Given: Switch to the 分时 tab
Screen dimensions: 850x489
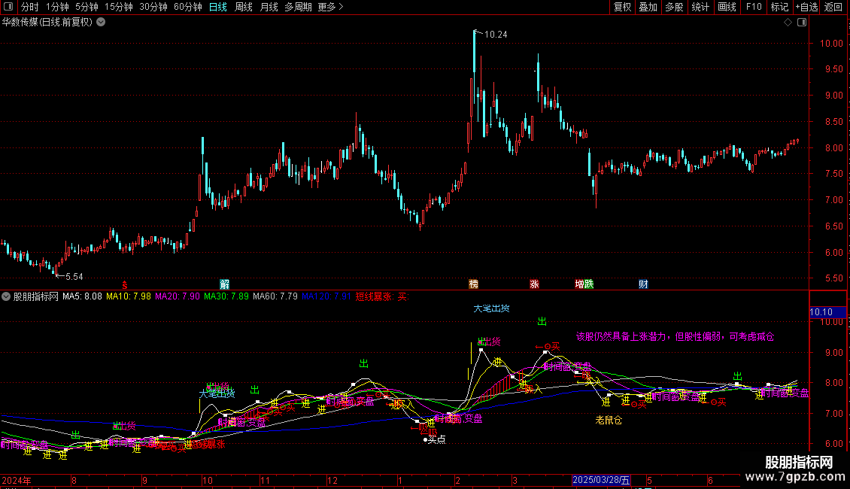Looking at the screenshot, I should tap(30, 7).
